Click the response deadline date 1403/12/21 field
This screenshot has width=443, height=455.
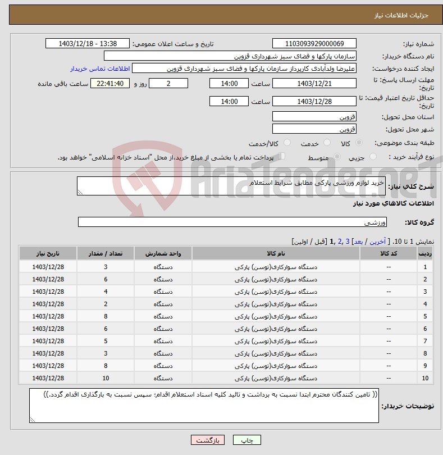coord(314,83)
